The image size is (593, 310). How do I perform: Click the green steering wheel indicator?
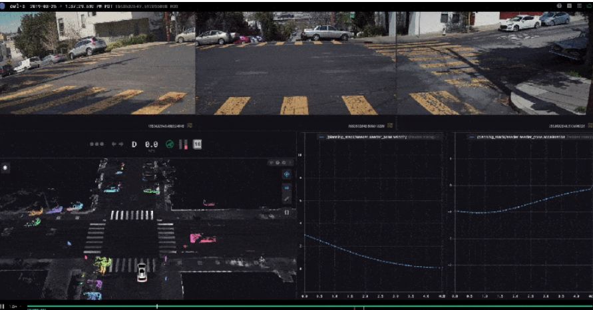click(170, 144)
